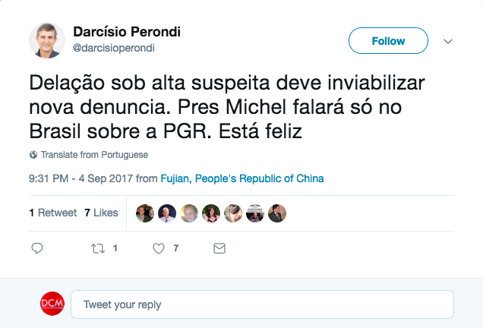Image resolution: width=483 pixels, height=328 pixels.
Task: Open the fourth liker's avatar
Action: (x=211, y=213)
